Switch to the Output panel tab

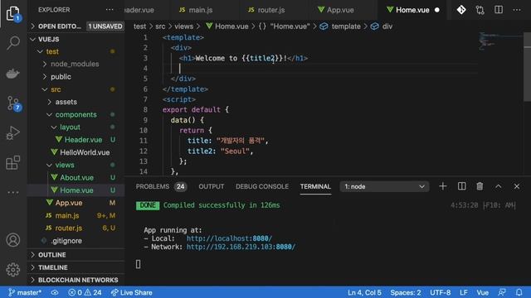coord(212,186)
